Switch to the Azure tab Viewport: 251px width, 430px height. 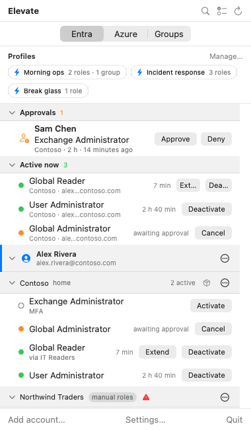(x=126, y=34)
